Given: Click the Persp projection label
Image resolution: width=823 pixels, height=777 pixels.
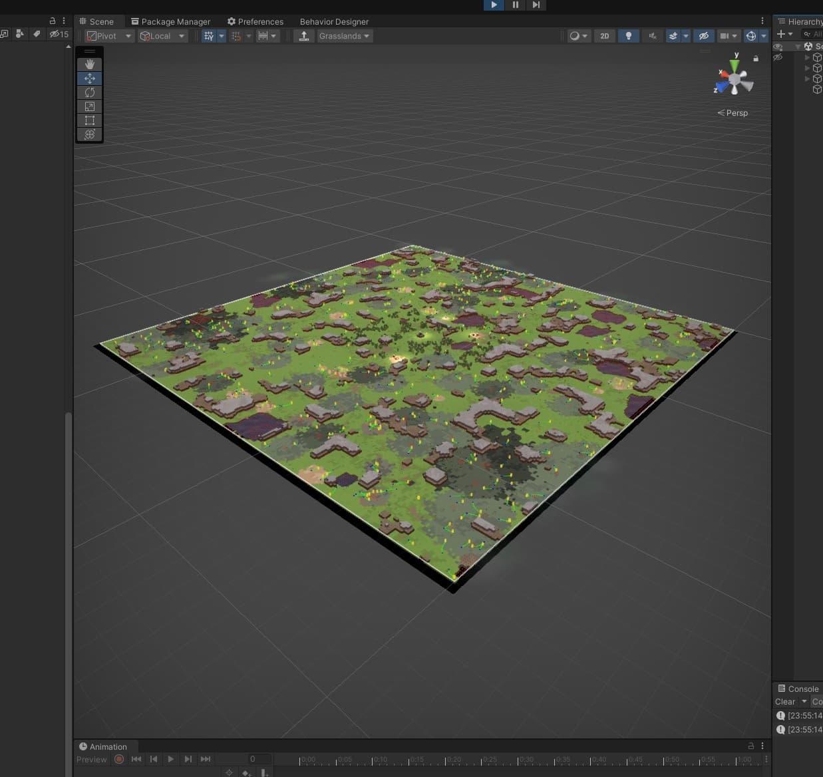Looking at the screenshot, I should (733, 113).
